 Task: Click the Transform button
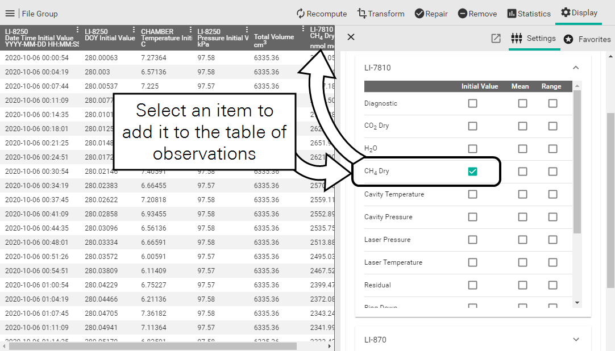pyautogui.click(x=380, y=14)
